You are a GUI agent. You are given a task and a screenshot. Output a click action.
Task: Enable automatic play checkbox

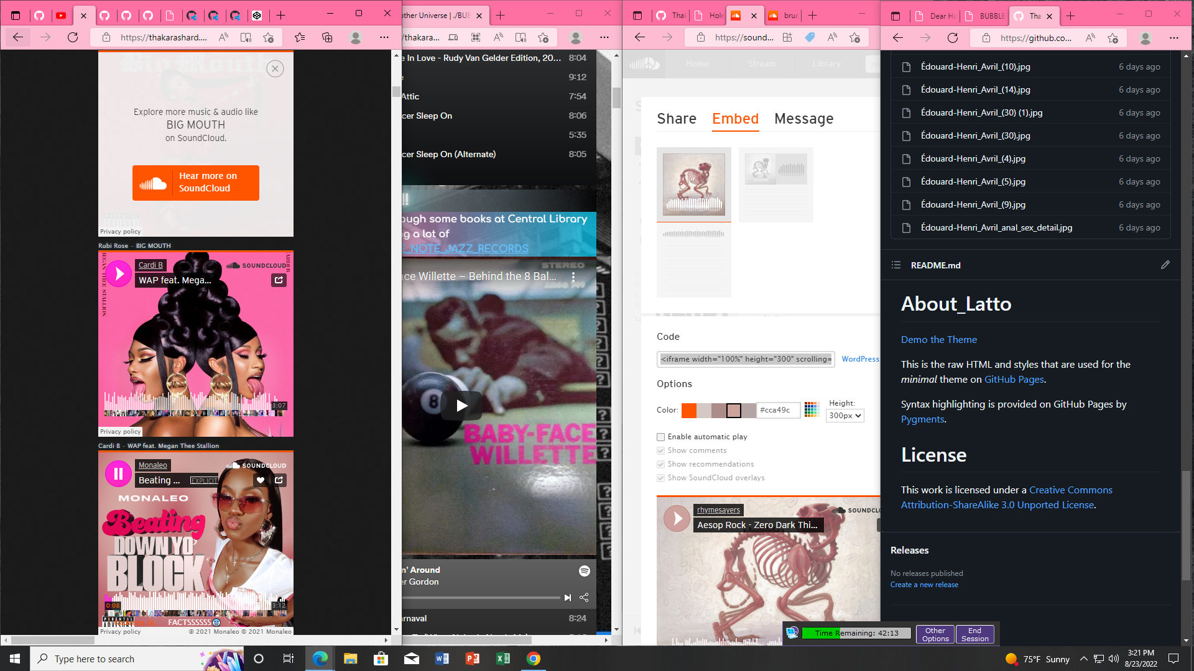661,437
